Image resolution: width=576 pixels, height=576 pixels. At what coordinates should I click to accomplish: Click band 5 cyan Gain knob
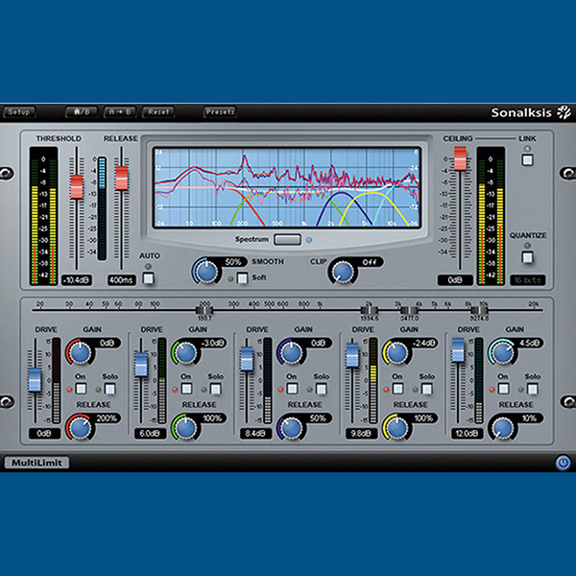(x=502, y=353)
